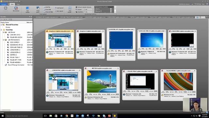Image resolution: width=209 pixels, height=118 pixels.
Task: Select the GOVDEMO-XP-32 session tab
Action: coord(47,17)
